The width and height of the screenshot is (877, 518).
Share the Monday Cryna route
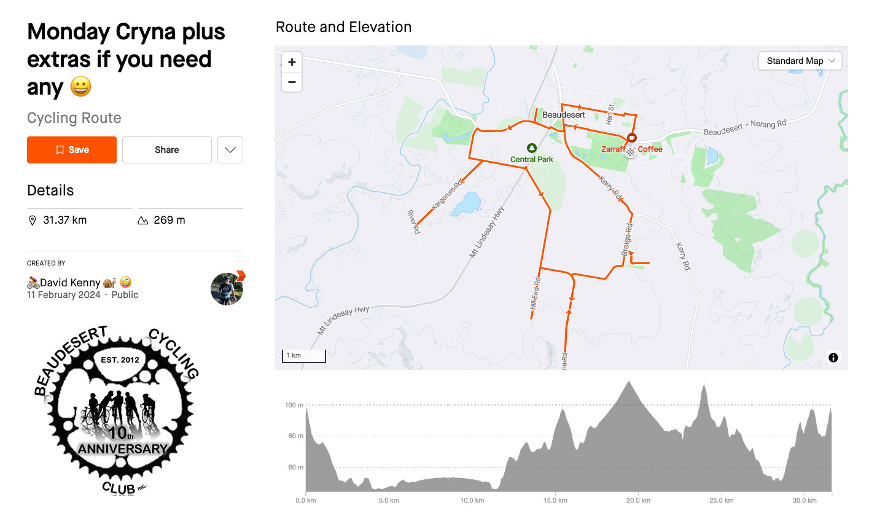point(167,150)
